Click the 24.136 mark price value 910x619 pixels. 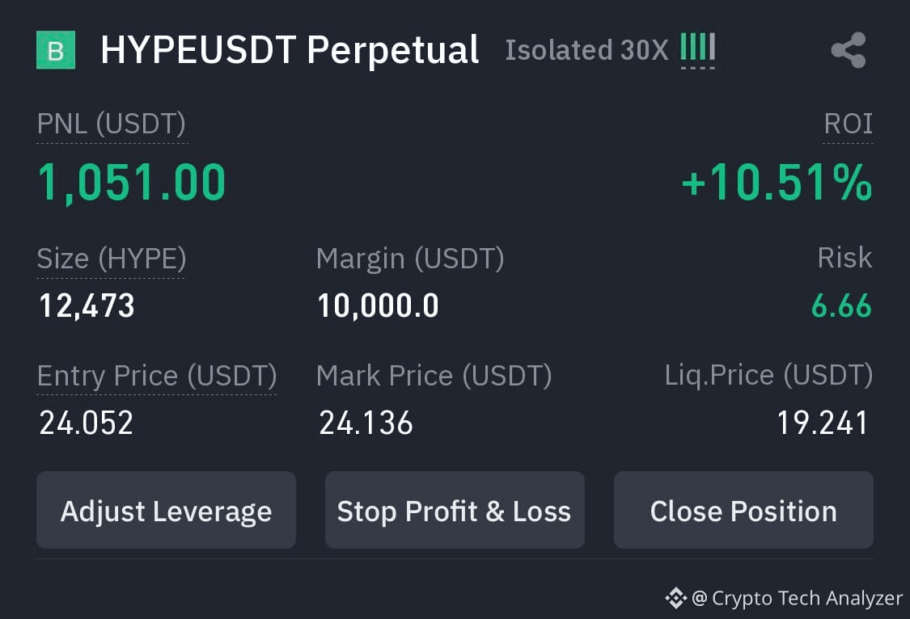366,423
